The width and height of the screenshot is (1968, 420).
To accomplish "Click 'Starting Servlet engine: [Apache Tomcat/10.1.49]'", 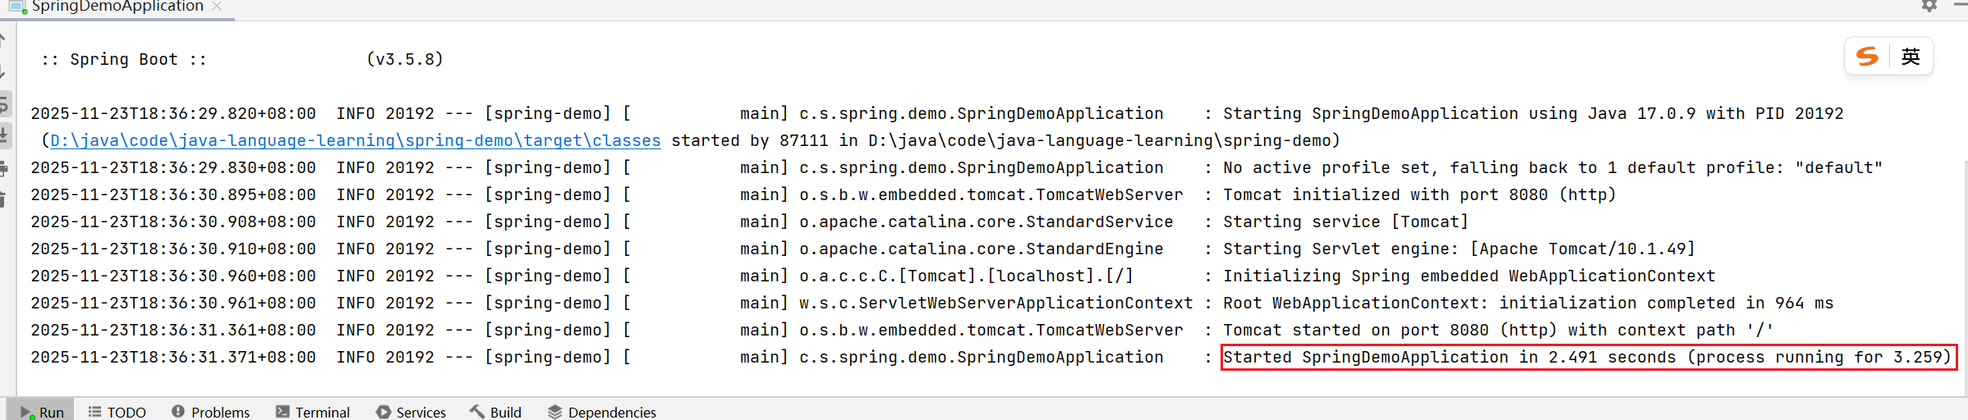I will tap(1459, 249).
